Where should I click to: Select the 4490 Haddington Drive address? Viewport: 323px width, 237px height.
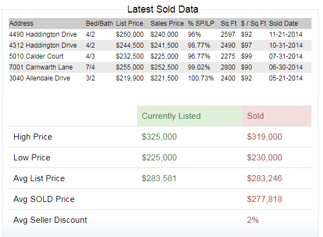[x=43, y=34]
